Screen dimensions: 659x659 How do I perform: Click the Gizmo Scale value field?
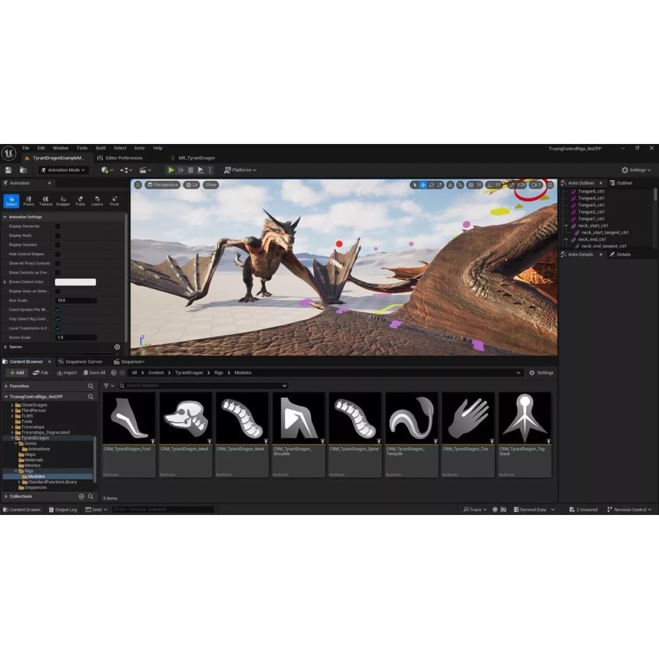(x=76, y=337)
